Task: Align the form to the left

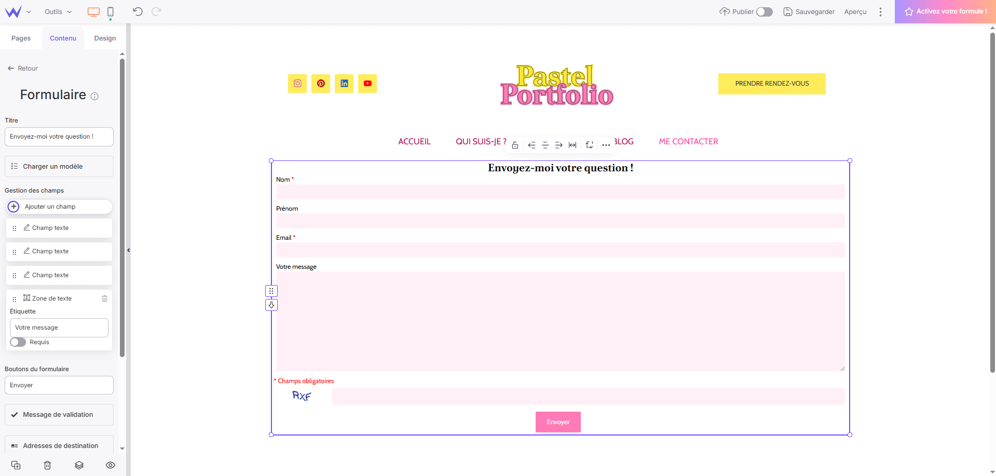Action: coord(531,145)
